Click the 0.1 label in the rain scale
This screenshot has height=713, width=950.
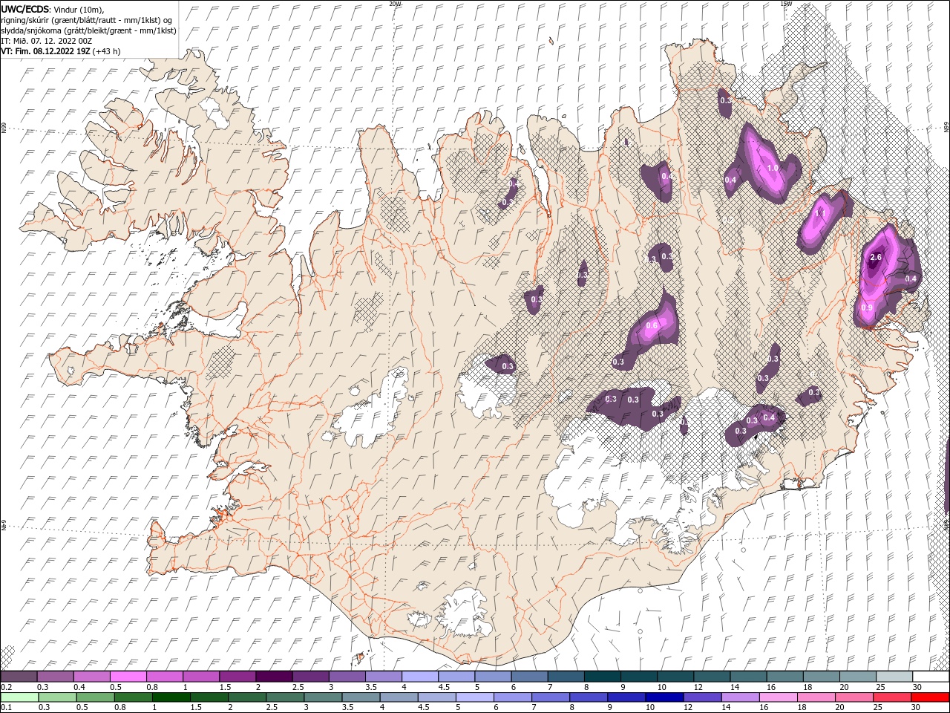pos(5,707)
